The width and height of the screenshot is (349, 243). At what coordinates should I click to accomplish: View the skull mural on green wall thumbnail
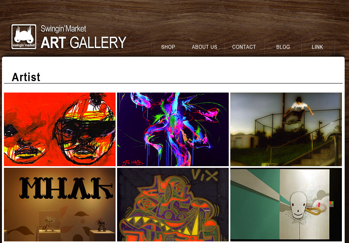point(286,204)
